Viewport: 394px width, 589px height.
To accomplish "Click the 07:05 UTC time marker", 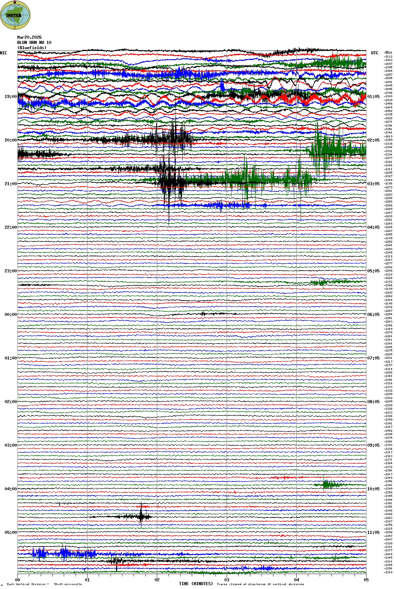I will [373, 358].
